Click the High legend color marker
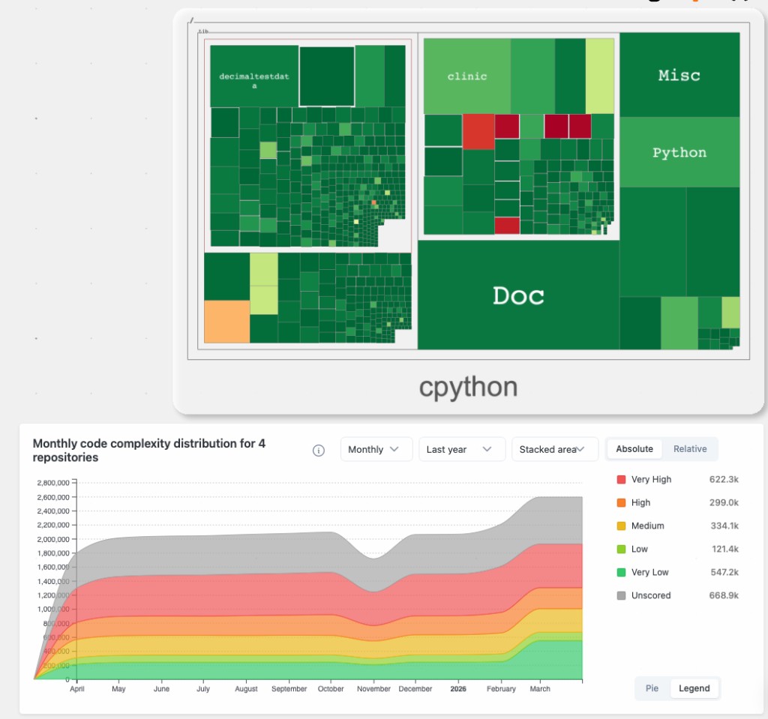Image resolution: width=768 pixels, height=719 pixels. (621, 502)
